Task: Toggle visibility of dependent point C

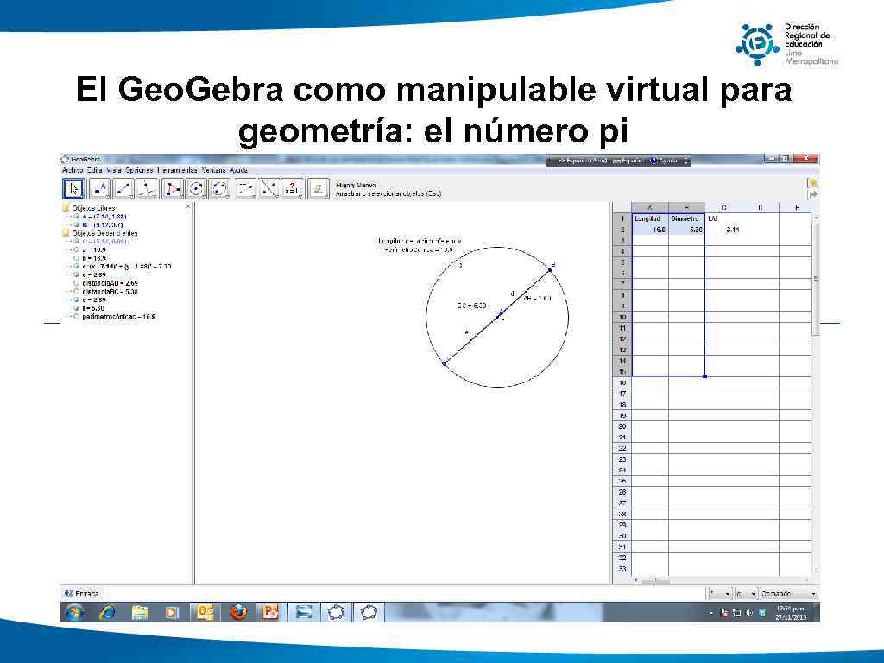Action: point(76,242)
